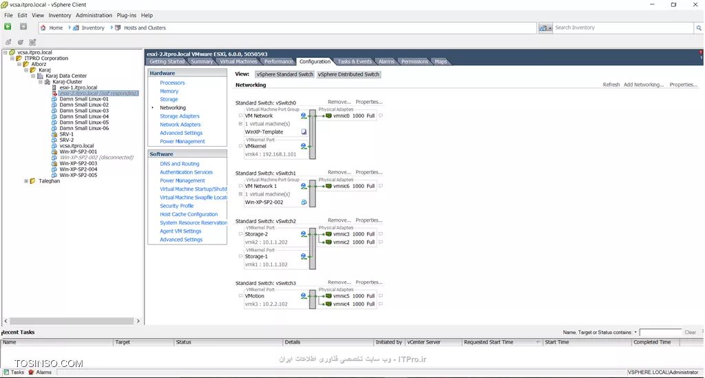Open Security Profile in Software list
The width and height of the screenshot is (705, 378).
(177, 206)
